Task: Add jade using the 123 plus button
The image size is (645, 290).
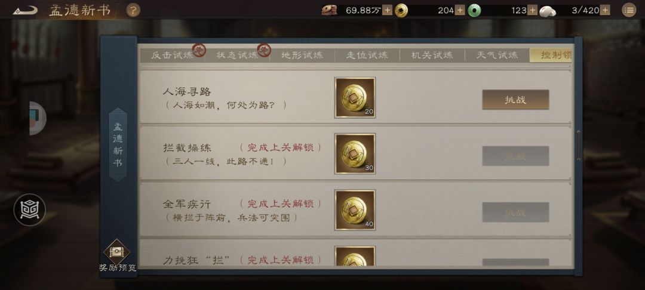Action: (532, 10)
